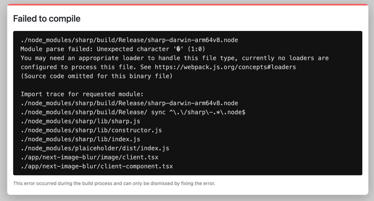
Task: Click the webpack loaders URL in error
Action: (225, 67)
